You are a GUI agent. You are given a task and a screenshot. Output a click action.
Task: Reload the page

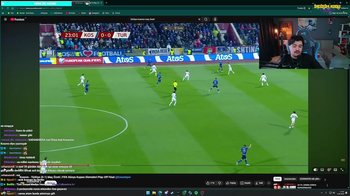point(8,8)
